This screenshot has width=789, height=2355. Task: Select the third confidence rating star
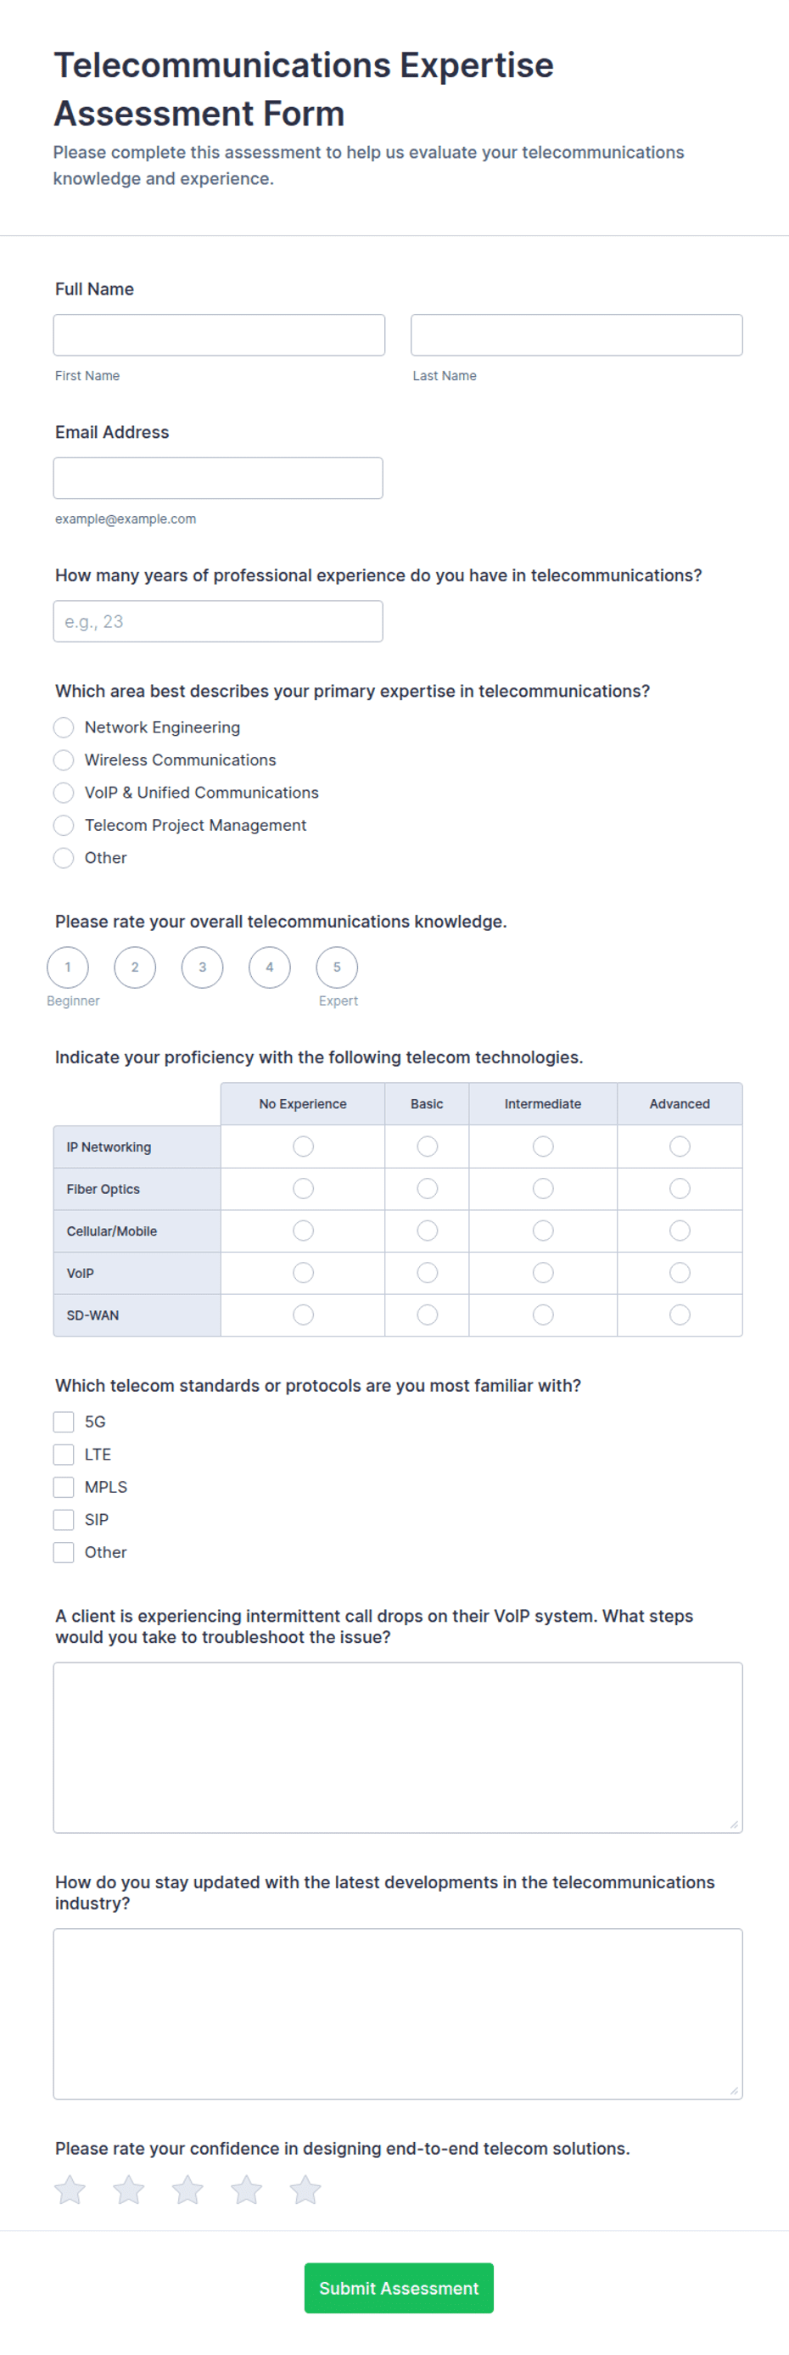[187, 2189]
